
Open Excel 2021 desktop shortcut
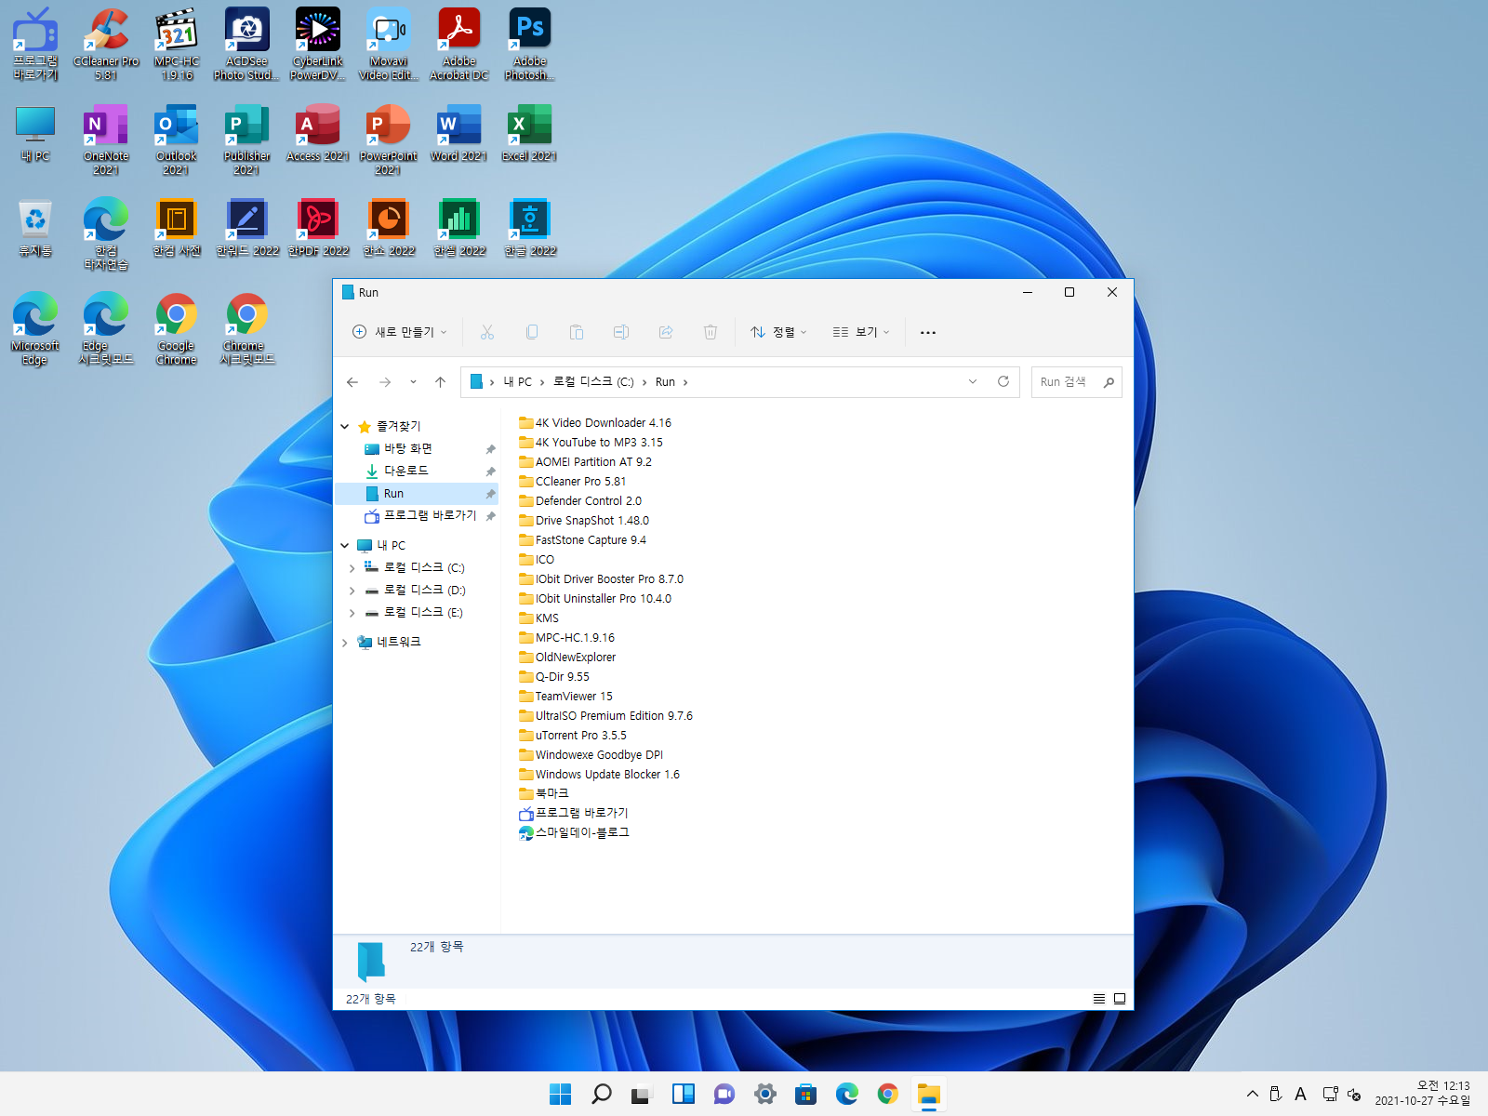[529, 134]
